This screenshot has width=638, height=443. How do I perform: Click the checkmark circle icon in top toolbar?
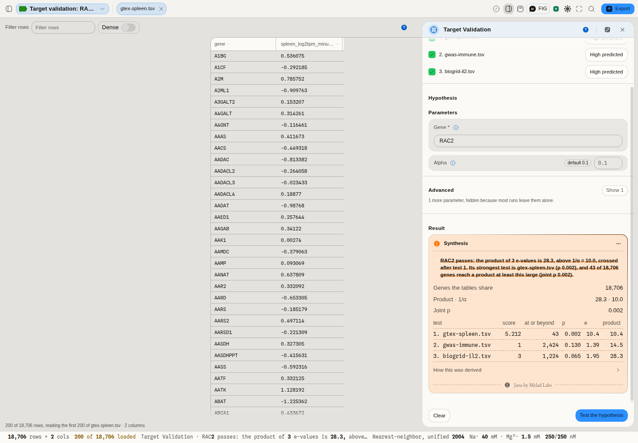pyautogui.click(x=496, y=9)
